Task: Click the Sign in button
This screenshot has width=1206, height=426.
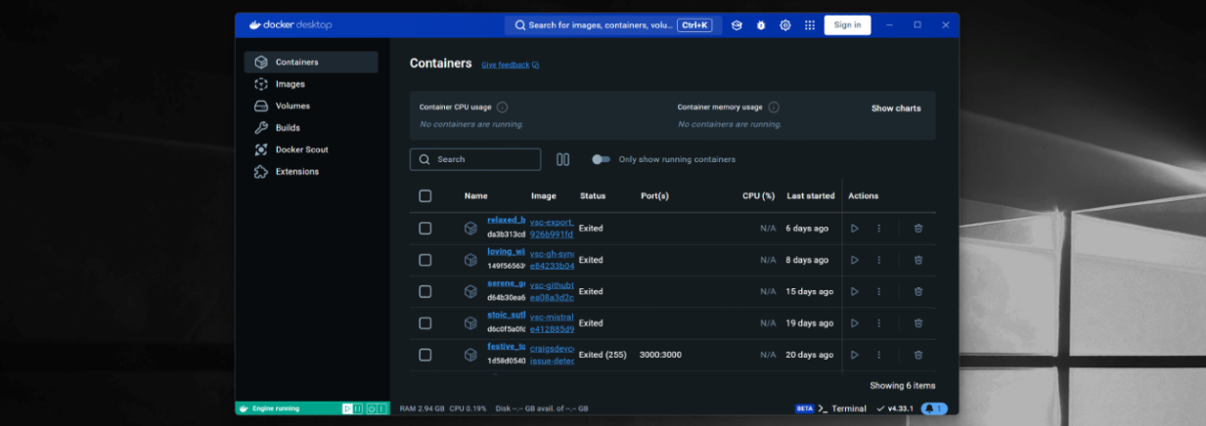Action: click(847, 25)
